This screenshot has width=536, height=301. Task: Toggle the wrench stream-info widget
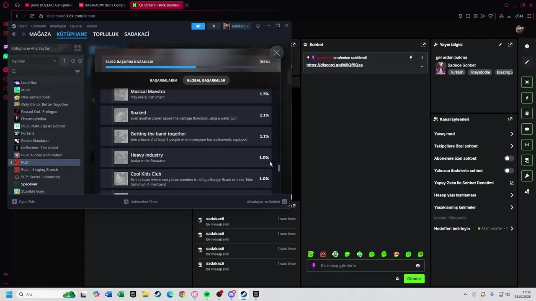tap(527, 176)
